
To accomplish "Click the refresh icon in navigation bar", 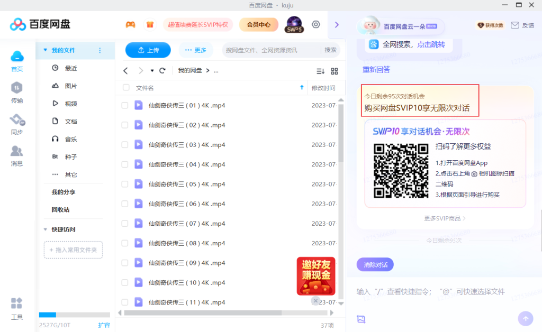I will tap(162, 70).
